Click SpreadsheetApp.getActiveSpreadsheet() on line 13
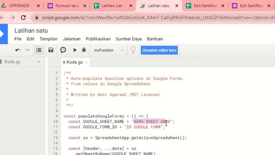 [x=140, y=138]
